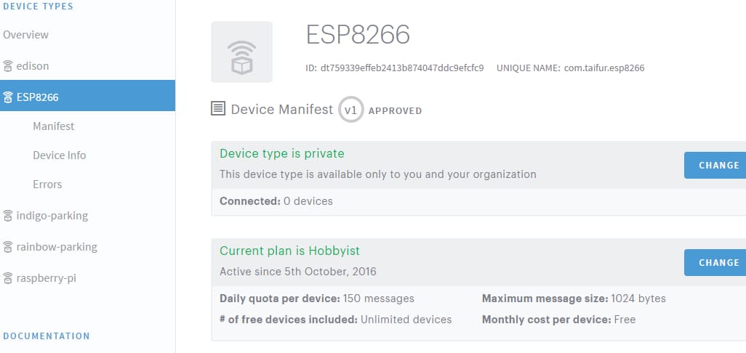This screenshot has width=746, height=353.
Task: Open Errors under ESP8266
Action: tap(47, 184)
